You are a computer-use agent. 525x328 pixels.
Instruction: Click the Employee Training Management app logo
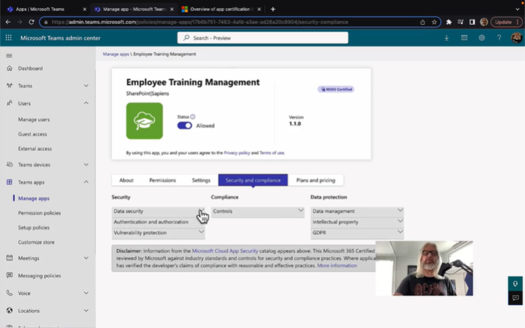(145, 121)
